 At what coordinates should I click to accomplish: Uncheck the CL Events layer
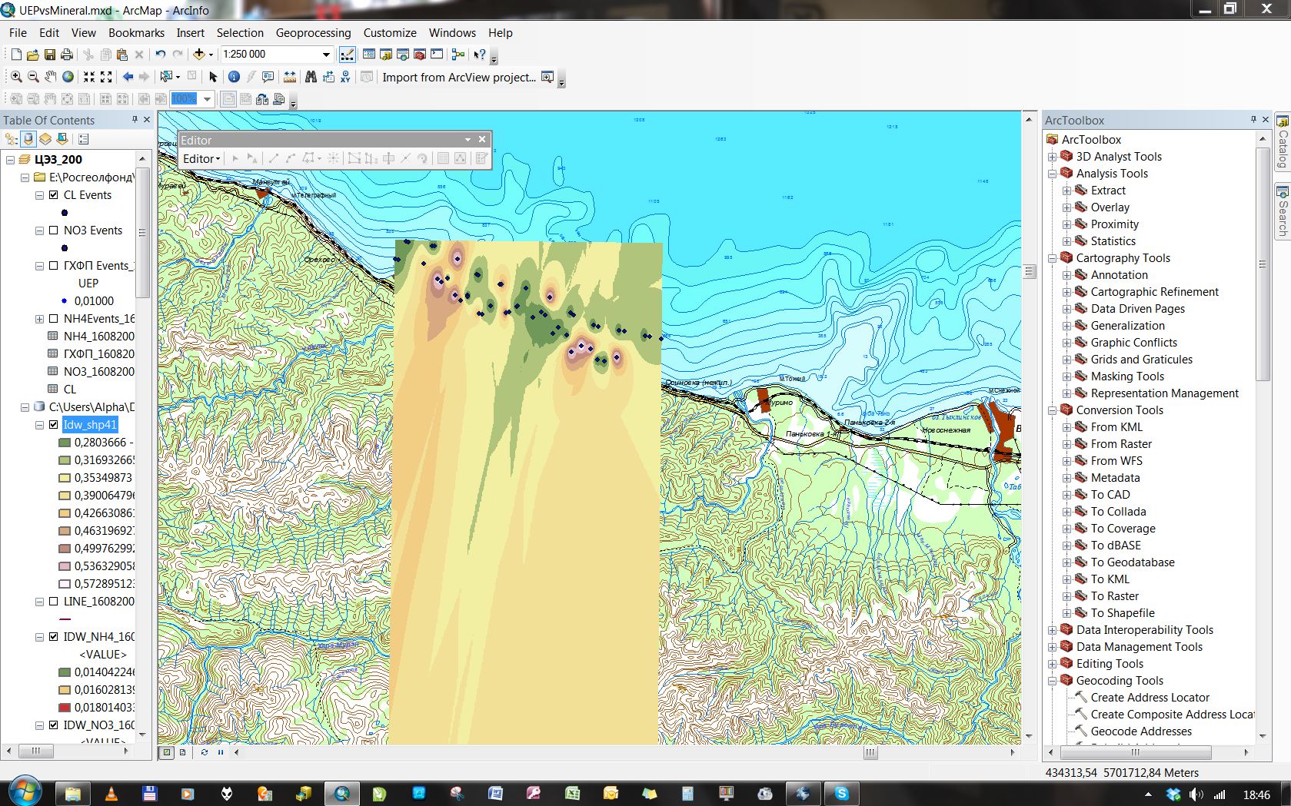(x=54, y=195)
